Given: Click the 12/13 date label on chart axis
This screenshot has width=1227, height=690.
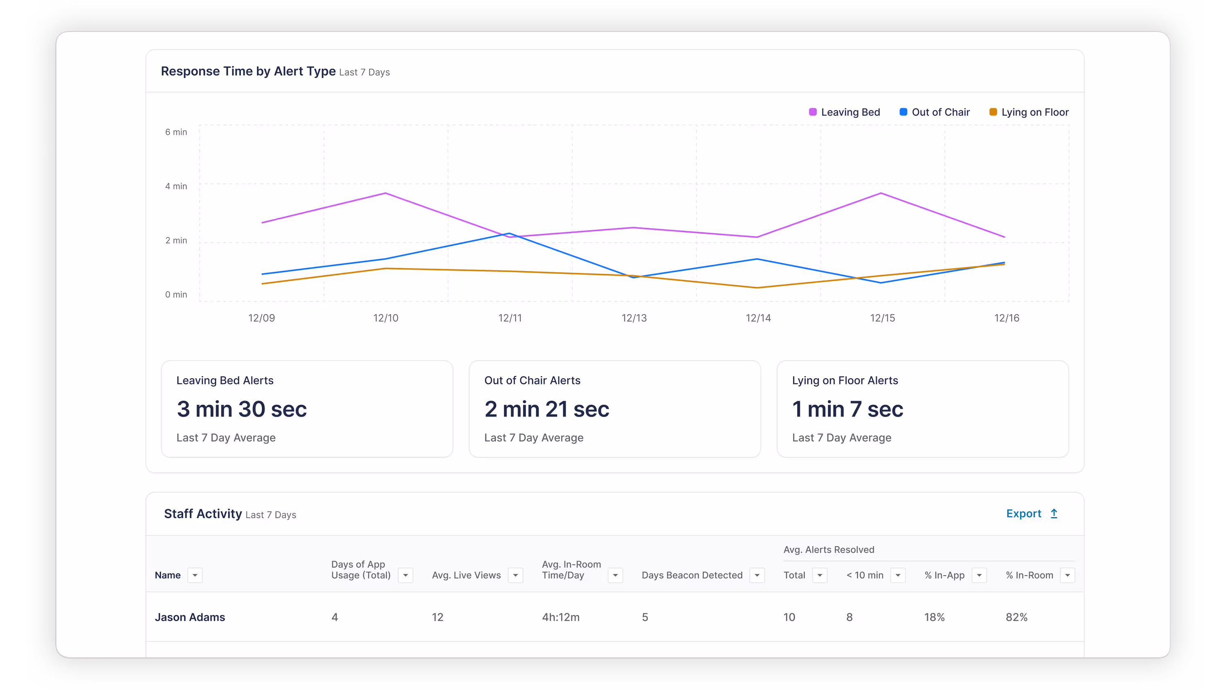Looking at the screenshot, I should pos(634,318).
